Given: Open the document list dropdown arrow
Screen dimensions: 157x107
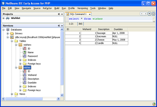Looking at the screenshot, I should coord(149,14).
